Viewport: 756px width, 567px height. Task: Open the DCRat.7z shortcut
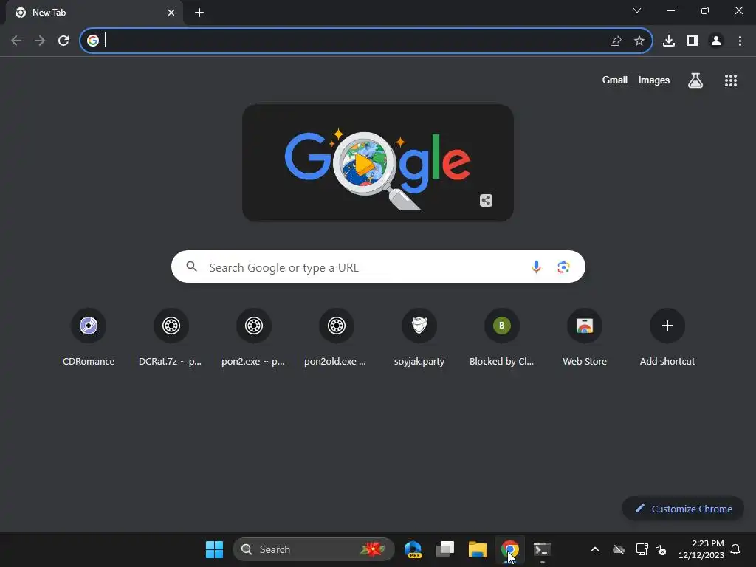(x=171, y=337)
